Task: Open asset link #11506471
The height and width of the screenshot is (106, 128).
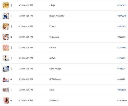Action: tap(122, 26)
